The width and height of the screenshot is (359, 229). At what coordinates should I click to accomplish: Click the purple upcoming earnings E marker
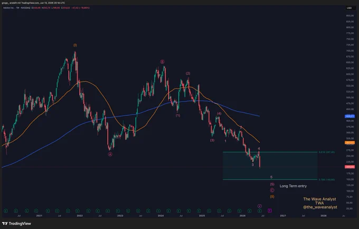point(270,211)
